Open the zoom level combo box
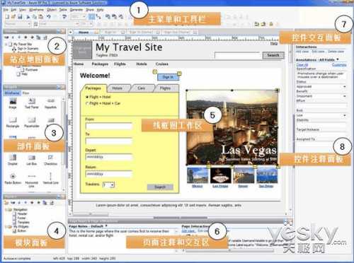The height and width of the screenshot is (263, 354). pyautogui.click(x=78, y=17)
